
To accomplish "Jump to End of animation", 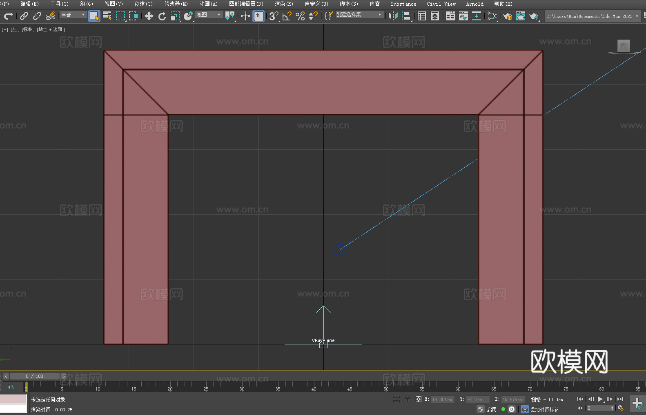I will (620, 399).
